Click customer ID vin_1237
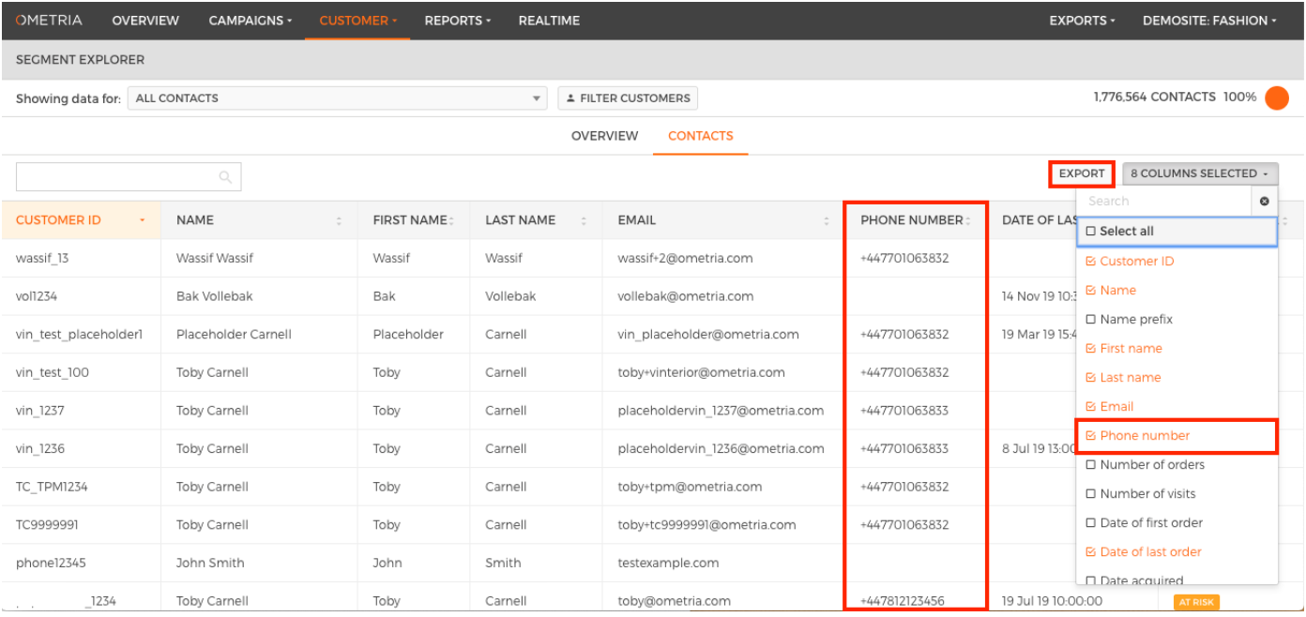The height and width of the screenshot is (617, 1306). tap(40, 411)
